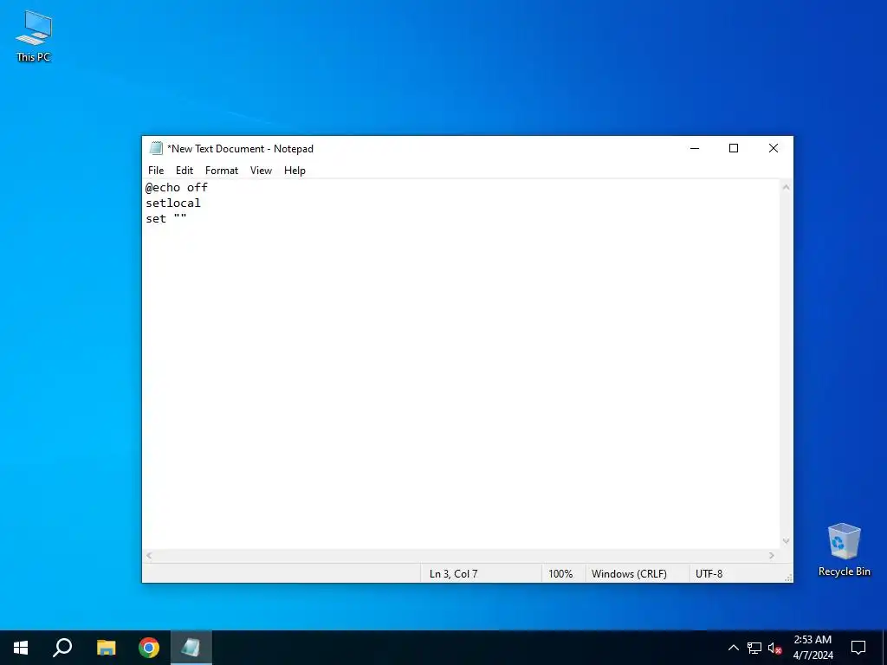Click the vertical scrollbar up arrow
The height and width of the screenshot is (665, 887).
[786, 187]
